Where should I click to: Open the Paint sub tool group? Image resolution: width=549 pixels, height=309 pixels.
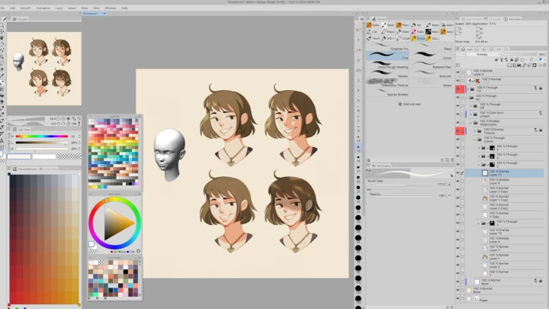click(373, 38)
